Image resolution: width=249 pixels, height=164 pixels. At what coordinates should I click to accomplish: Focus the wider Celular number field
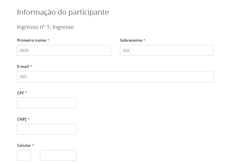[x=58, y=155]
